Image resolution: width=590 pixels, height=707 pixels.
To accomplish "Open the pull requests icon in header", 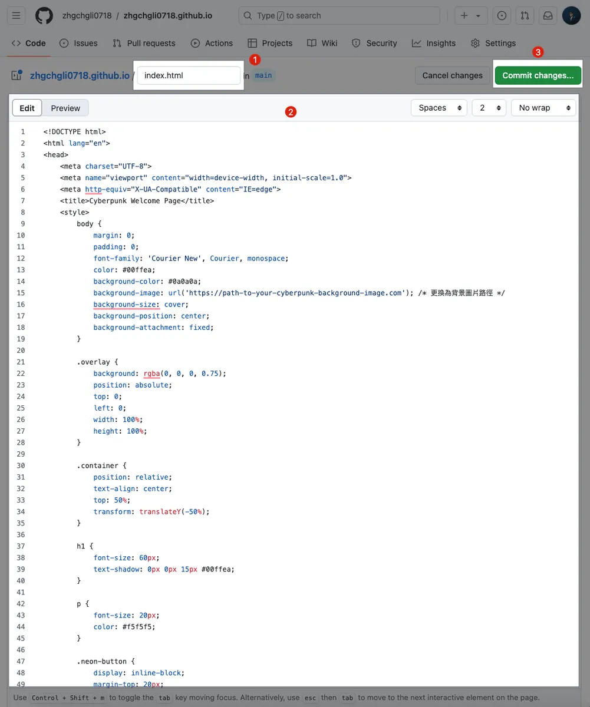I will [x=525, y=16].
